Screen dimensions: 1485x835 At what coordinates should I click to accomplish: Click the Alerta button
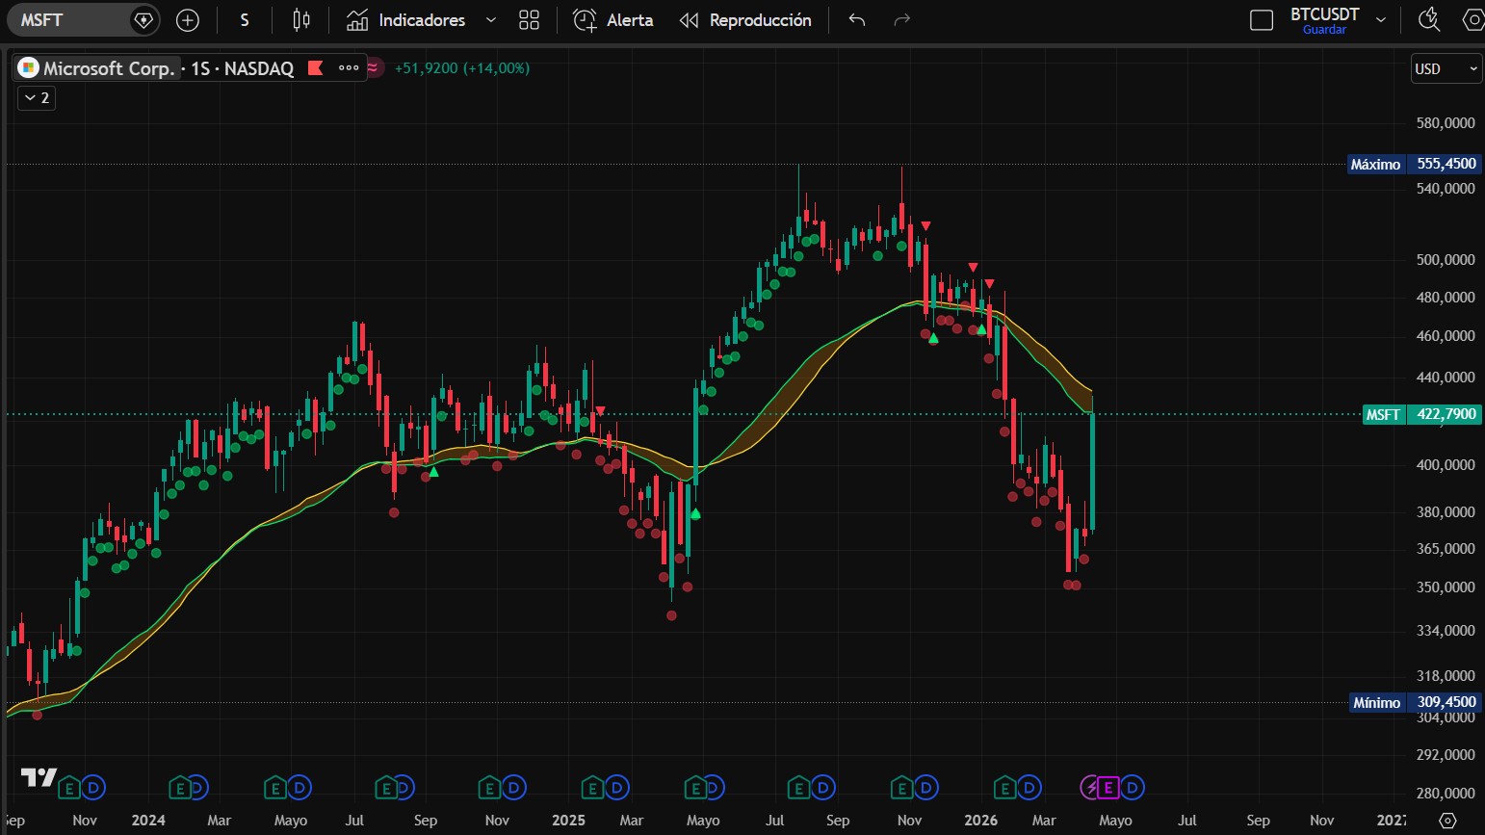tap(613, 20)
